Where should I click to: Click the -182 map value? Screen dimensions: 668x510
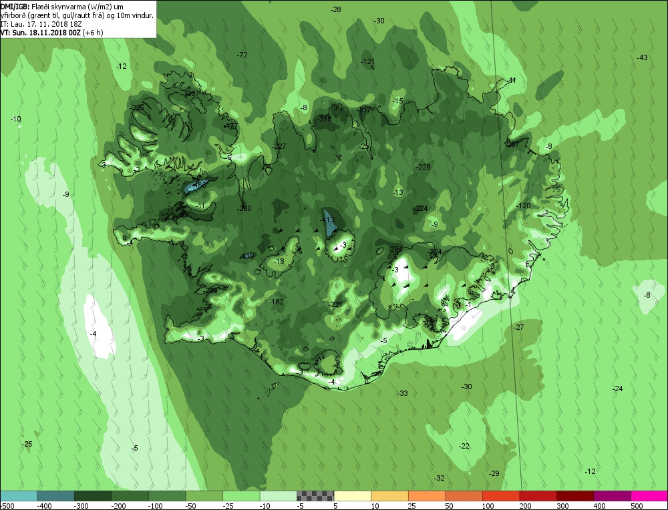pos(277,302)
